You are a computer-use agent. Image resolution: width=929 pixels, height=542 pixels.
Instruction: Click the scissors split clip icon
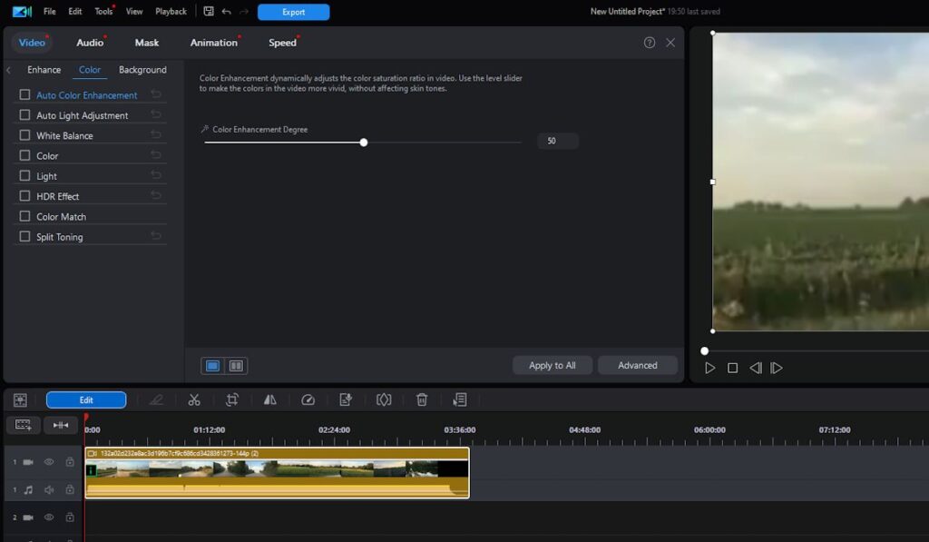(194, 399)
